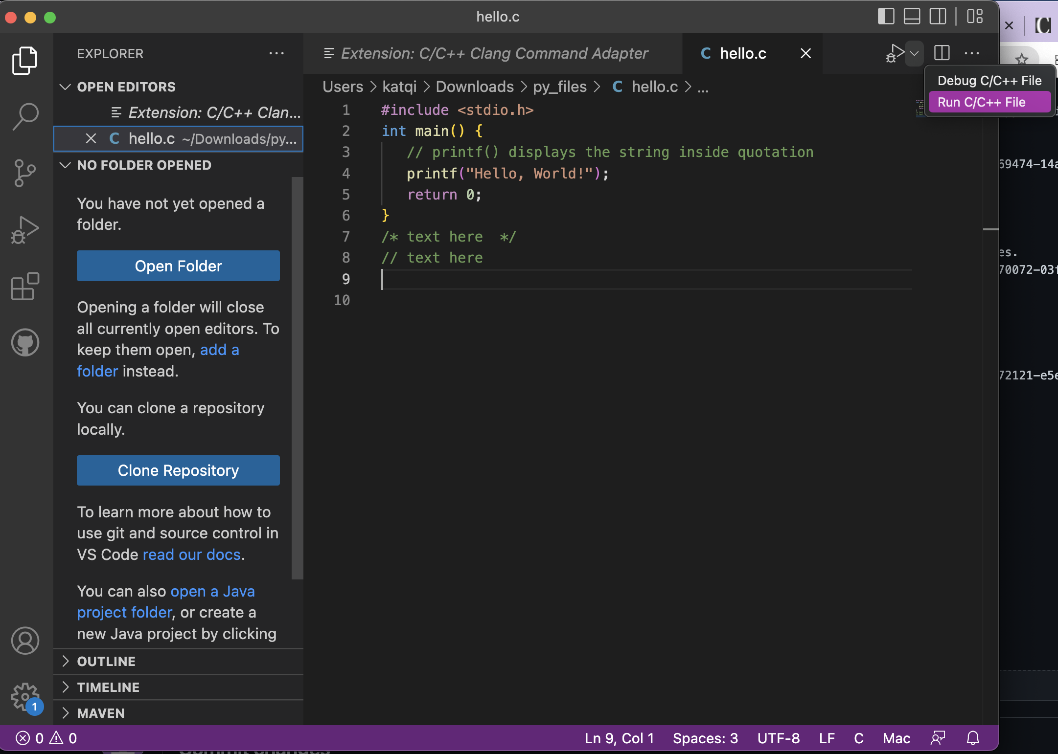Click the notifications bell in status bar
1058x754 pixels.
[x=972, y=738]
